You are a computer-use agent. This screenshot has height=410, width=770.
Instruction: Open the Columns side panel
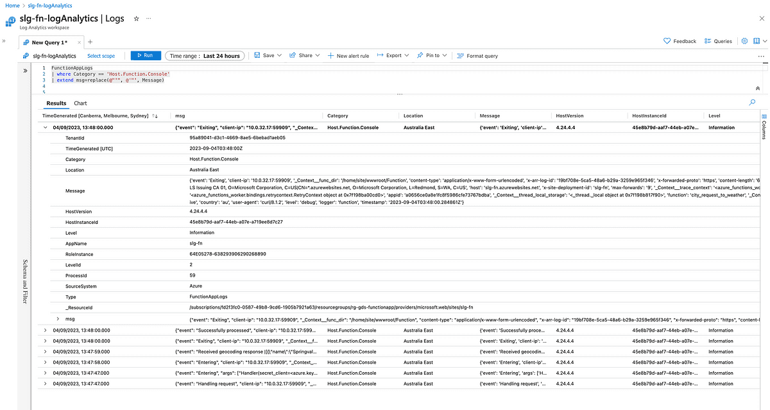[x=764, y=127]
